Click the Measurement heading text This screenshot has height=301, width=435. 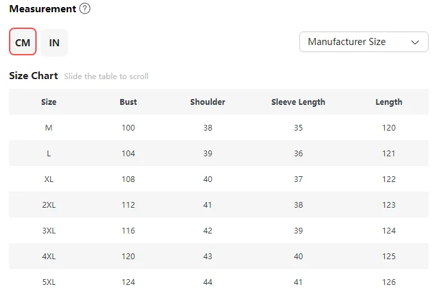(x=42, y=9)
